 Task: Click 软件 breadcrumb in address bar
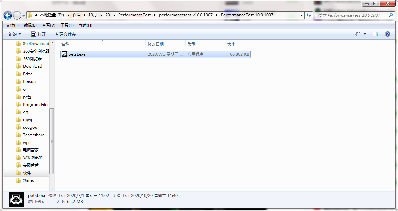click(x=76, y=15)
